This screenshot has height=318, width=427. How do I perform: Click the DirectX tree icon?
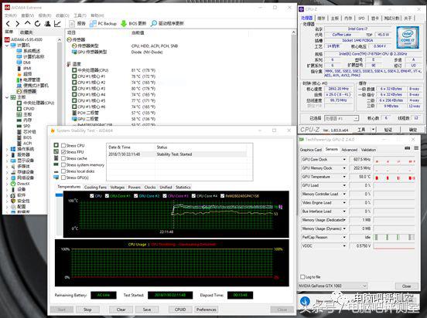tap(13, 184)
